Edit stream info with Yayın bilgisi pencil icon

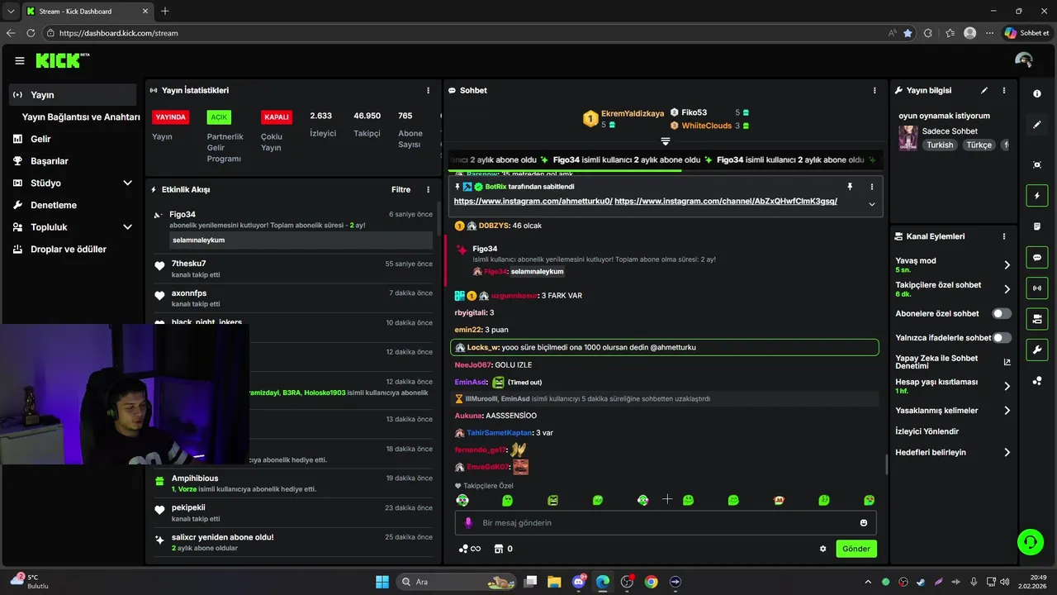[x=984, y=90]
